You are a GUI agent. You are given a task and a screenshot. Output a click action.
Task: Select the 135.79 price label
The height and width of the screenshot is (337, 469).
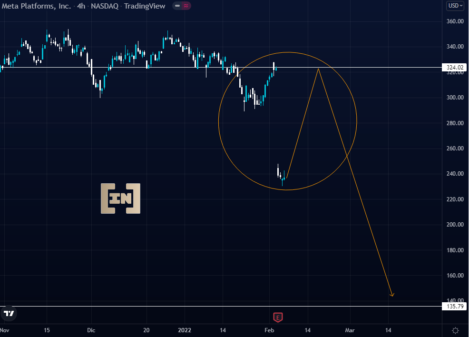click(455, 306)
